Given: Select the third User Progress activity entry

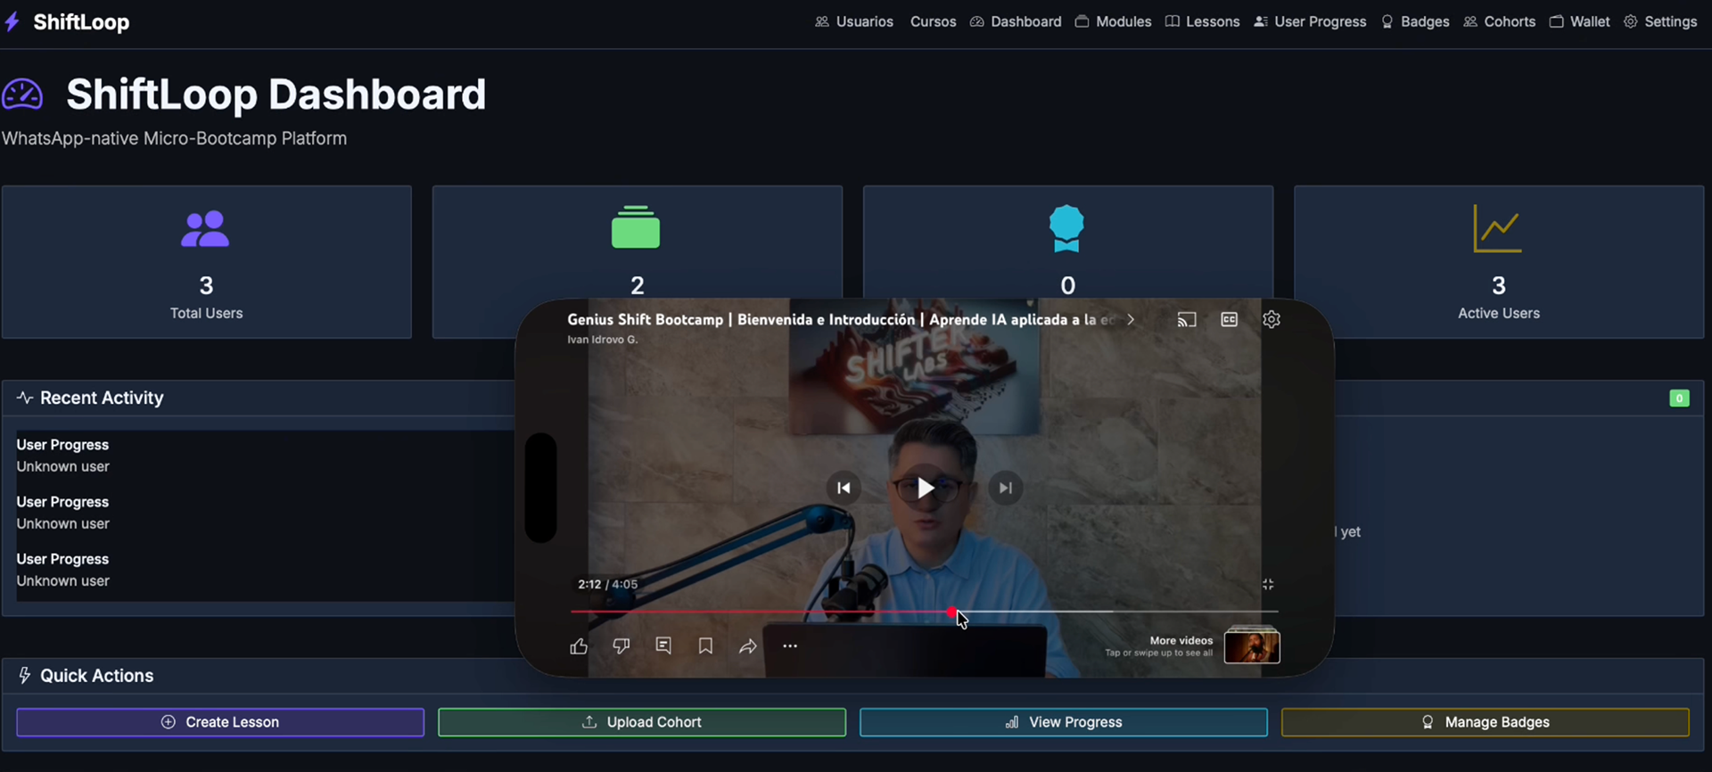Looking at the screenshot, I should point(62,570).
